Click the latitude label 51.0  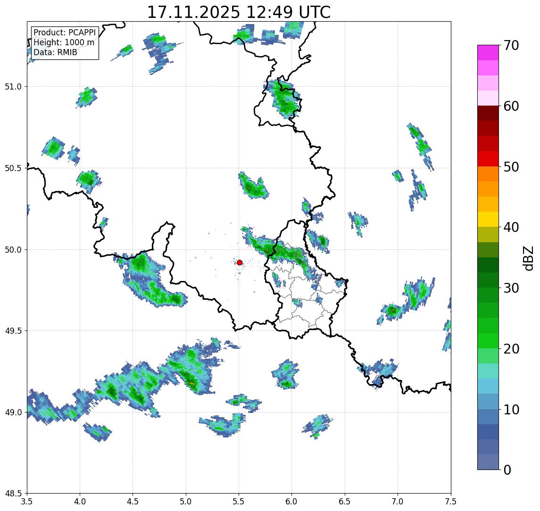point(13,87)
